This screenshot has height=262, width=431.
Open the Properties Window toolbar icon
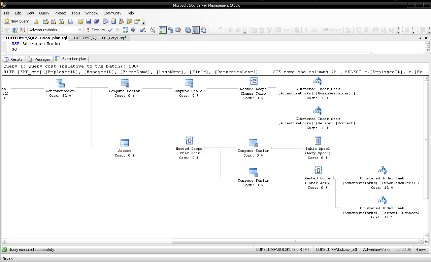click(x=137, y=21)
